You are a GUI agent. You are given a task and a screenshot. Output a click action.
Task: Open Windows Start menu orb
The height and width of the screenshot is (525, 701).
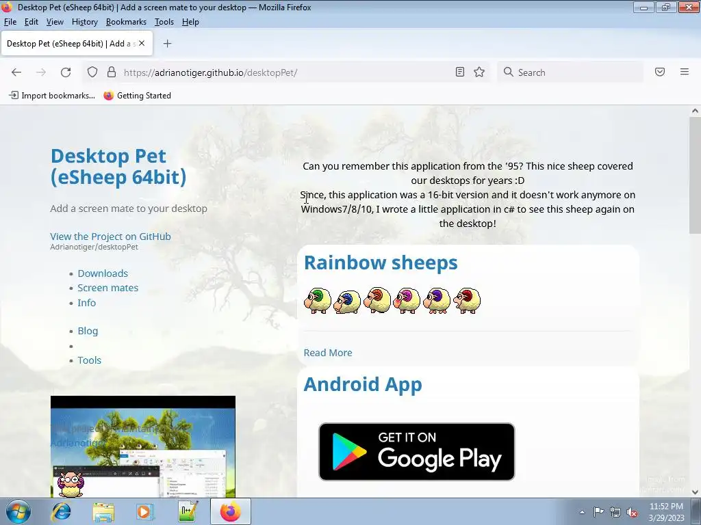18,511
